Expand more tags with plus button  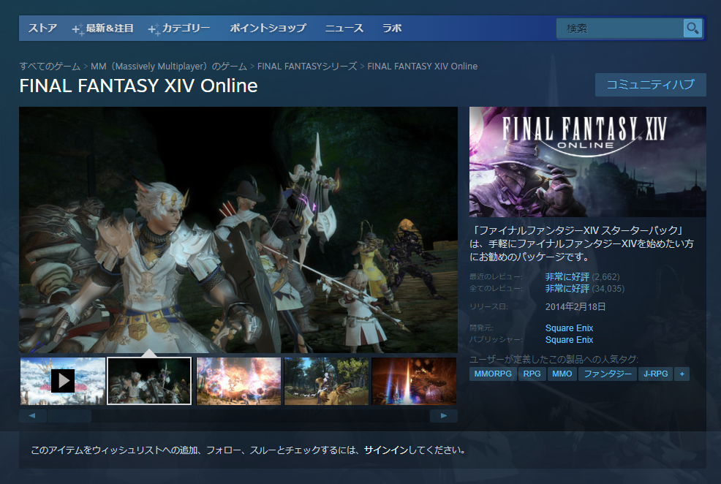pyautogui.click(x=682, y=374)
